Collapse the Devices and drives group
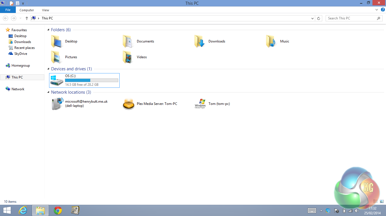 click(x=48, y=69)
